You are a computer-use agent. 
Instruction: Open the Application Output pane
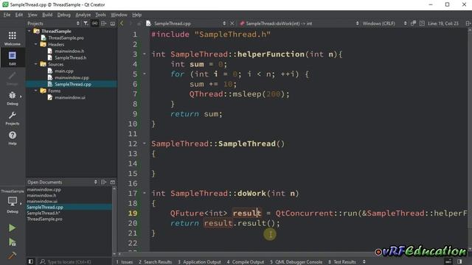point(199,262)
